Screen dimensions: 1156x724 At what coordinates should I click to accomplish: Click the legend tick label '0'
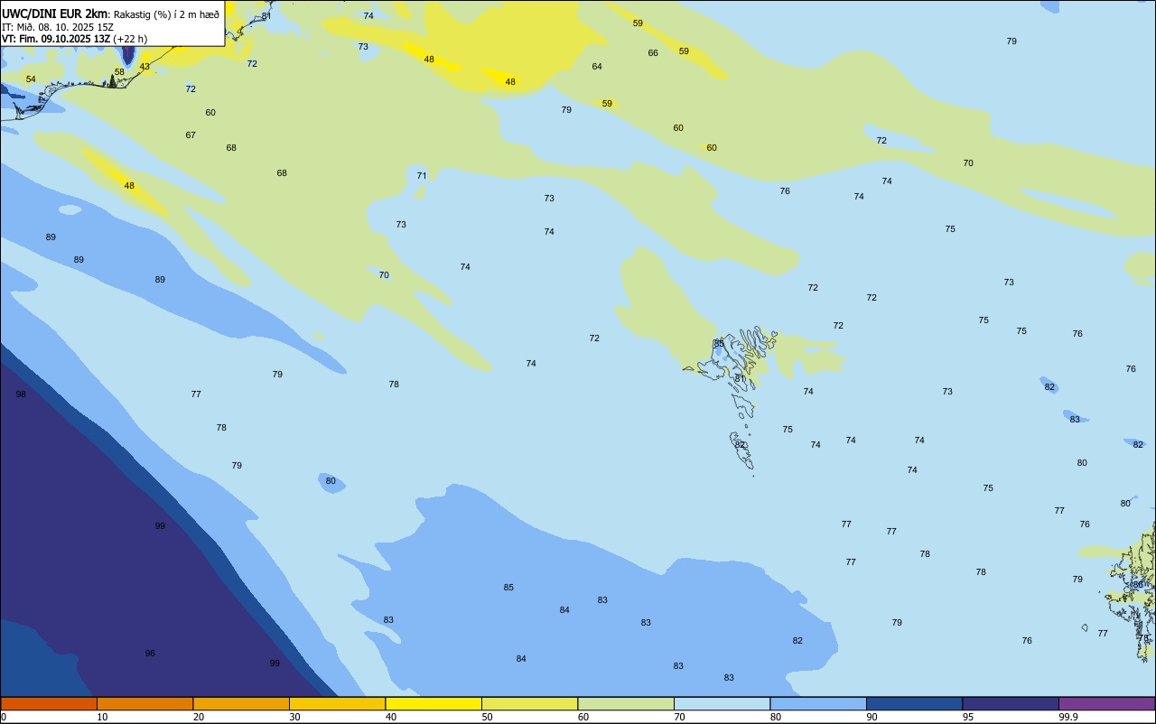click(x=4, y=717)
